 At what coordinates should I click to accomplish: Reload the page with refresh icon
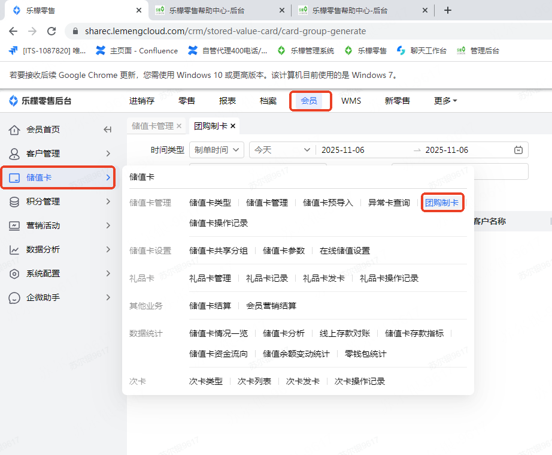(51, 31)
